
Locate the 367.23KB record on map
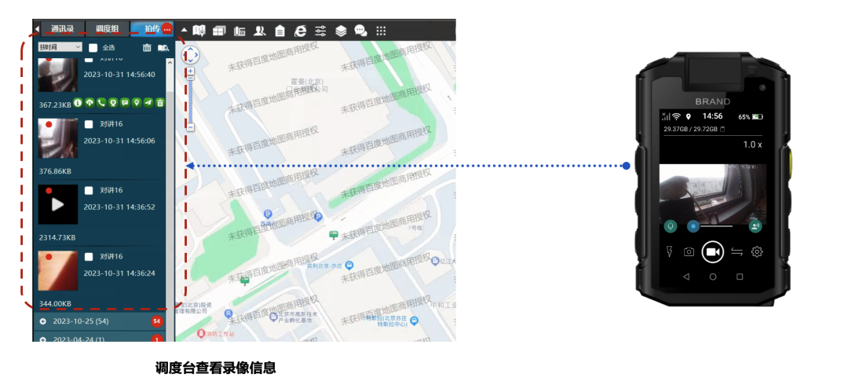click(137, 102)
